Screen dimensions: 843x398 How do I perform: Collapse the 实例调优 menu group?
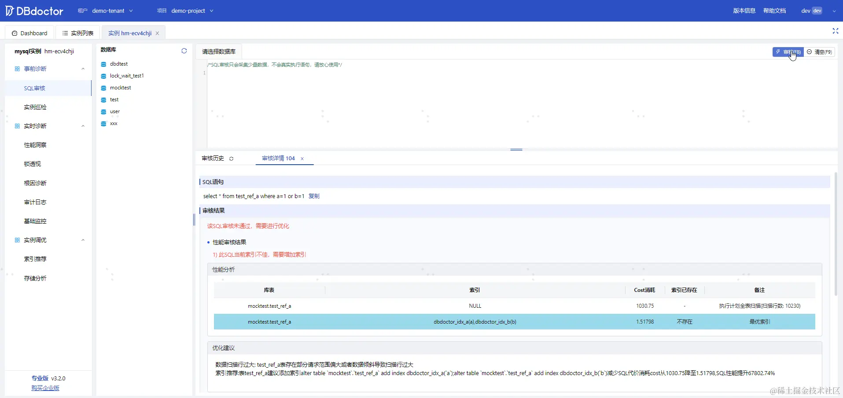[83, 240]
